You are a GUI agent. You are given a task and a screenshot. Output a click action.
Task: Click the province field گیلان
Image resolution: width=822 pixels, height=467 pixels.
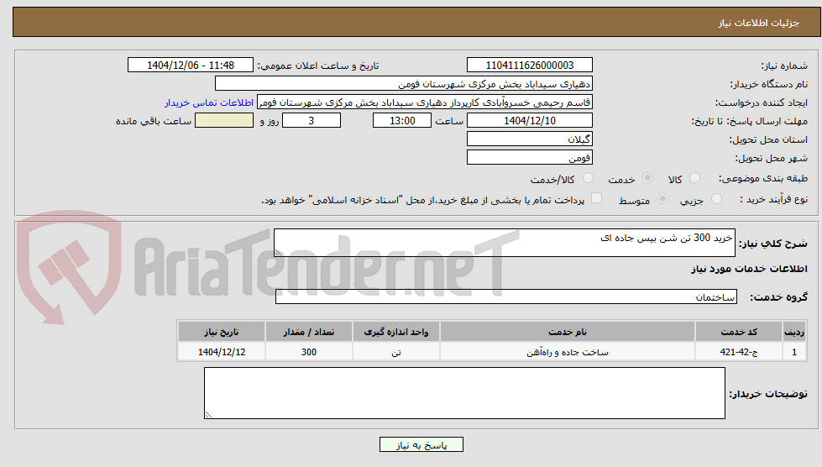click(530, 139)
